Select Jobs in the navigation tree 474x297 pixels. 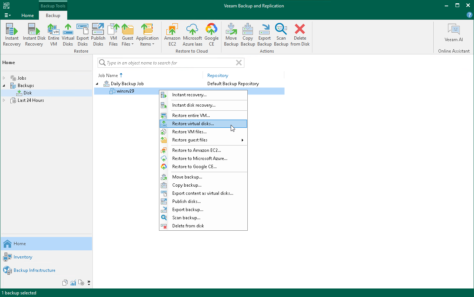tap(22, 78)
